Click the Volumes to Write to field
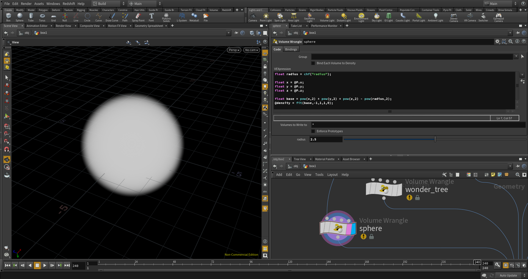The height and width of the screenshot is (279, 528). 418,125
